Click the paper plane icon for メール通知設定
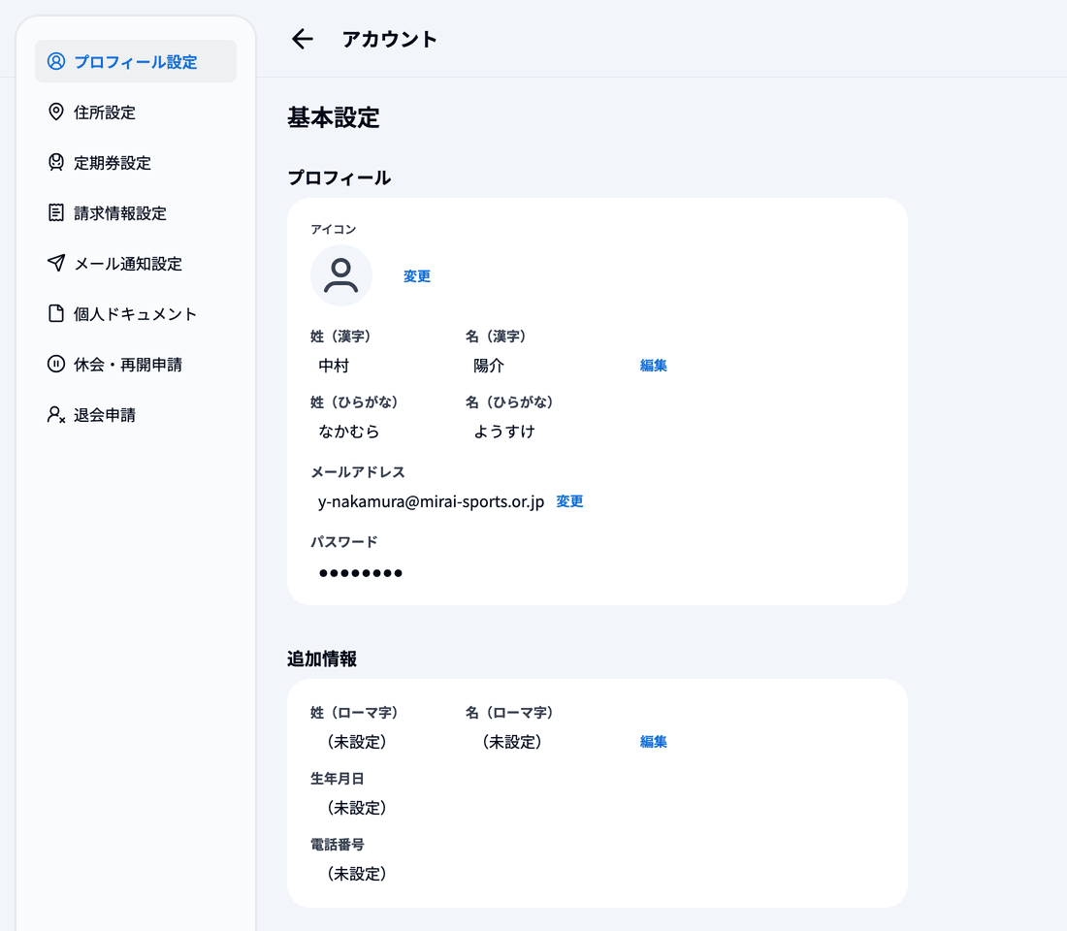 56,263
